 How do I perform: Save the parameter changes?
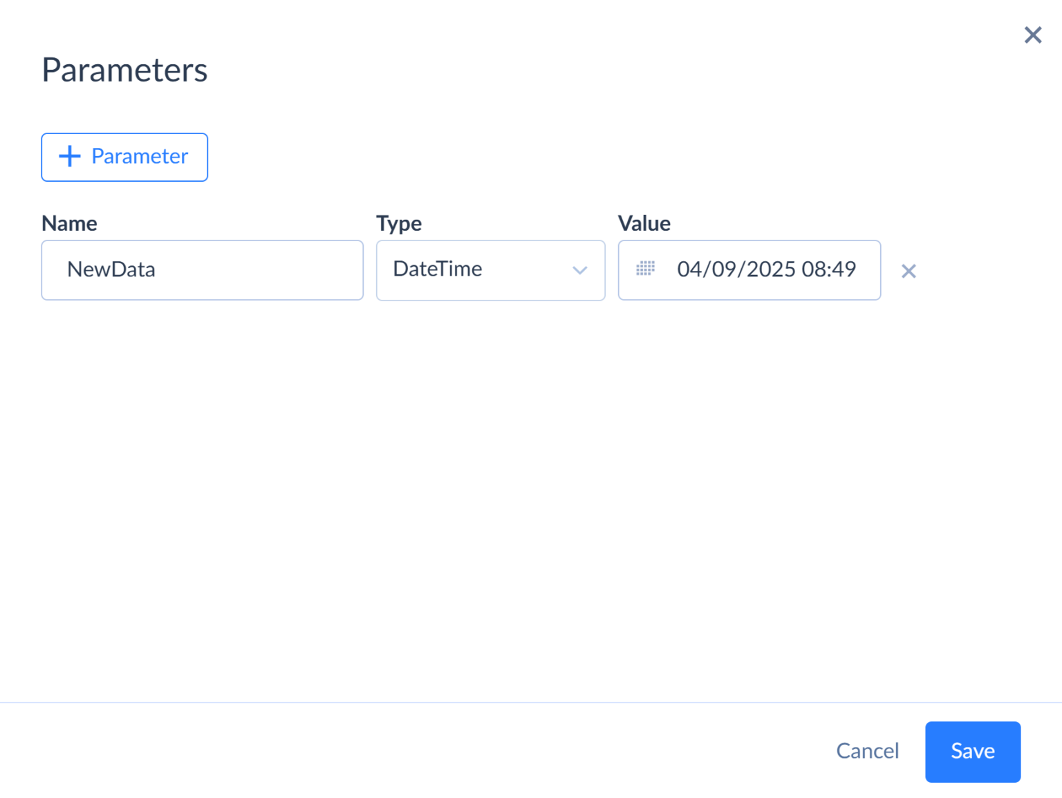pyautogui.click(x=972, y=751)
